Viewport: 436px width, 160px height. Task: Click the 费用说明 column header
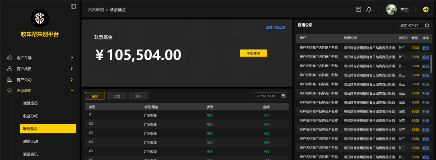350,38
